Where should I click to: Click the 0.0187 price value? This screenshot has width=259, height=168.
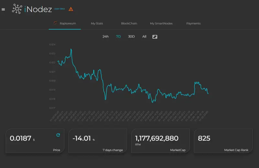coord(20,138)
